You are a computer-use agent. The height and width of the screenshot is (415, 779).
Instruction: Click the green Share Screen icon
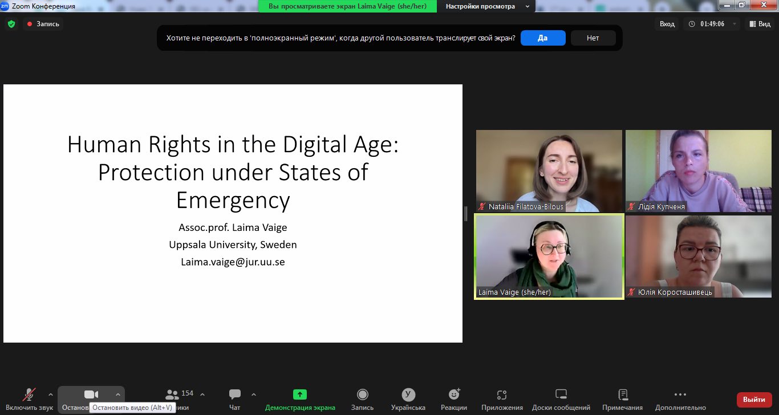click(300, 395)
